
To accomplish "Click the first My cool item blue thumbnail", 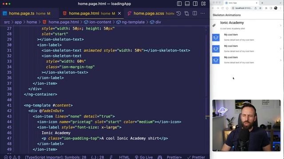I will point(216,38).
